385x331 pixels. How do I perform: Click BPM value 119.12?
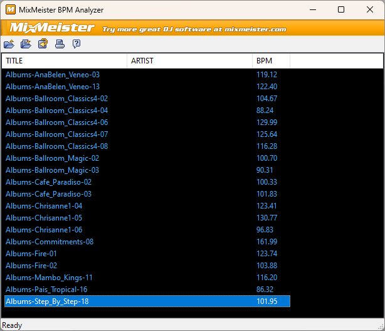[267, 75]
